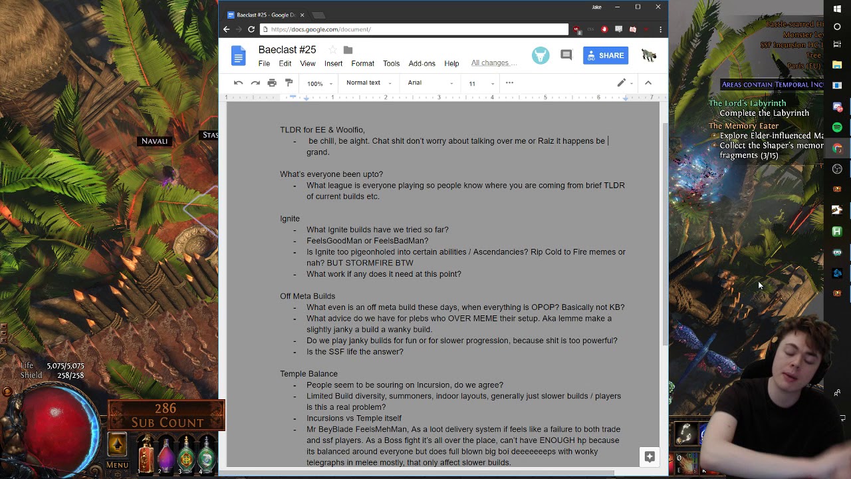Open the font size 11 dropdown

[481, 83]
